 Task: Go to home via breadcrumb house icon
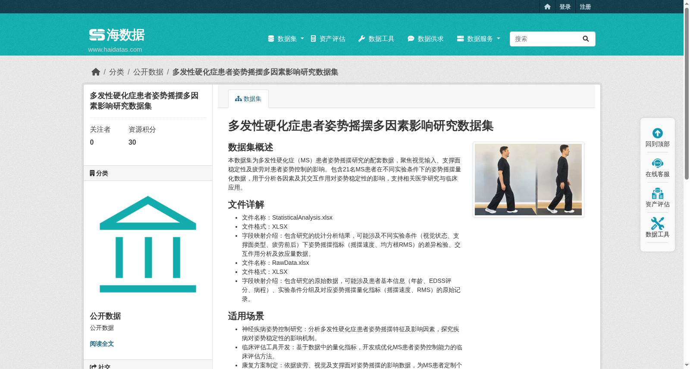pos(96,72)
